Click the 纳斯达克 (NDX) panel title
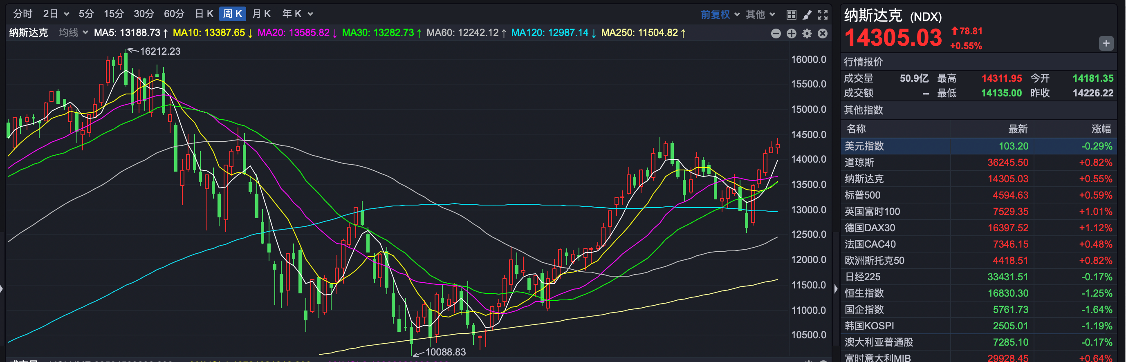The image size is (1126, 362). [x=893, y=16]
